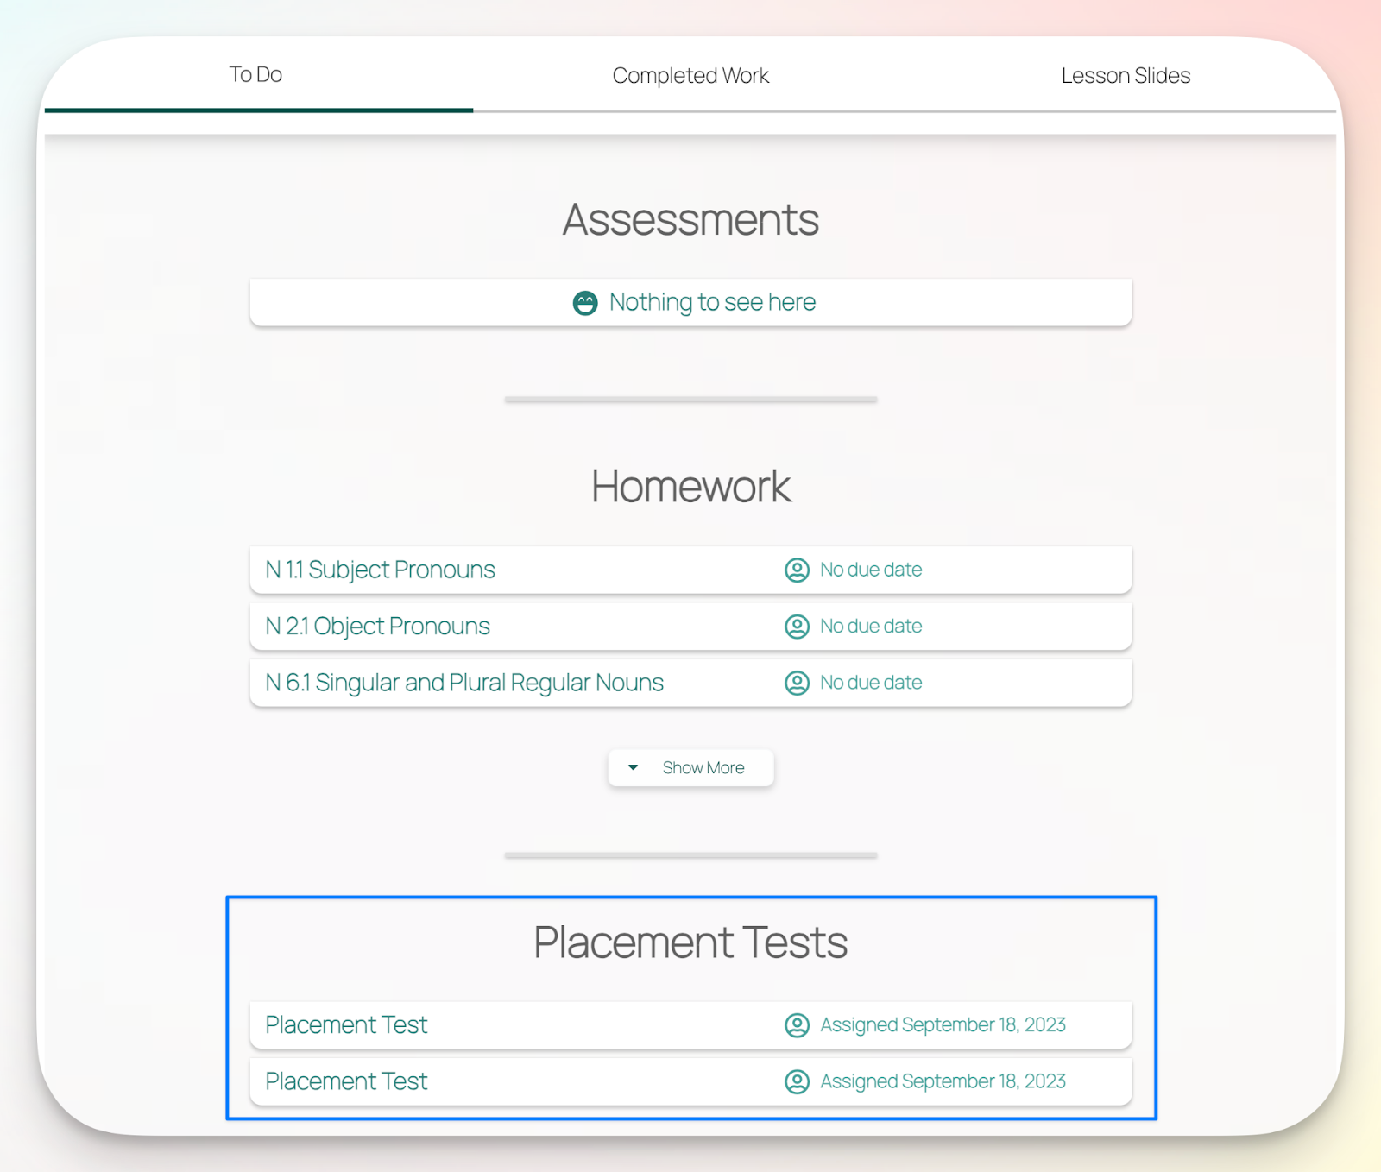Click the person icon in the Object Pronouns row
This screenshot has height=1172, width=1381.
click(797, 626)
